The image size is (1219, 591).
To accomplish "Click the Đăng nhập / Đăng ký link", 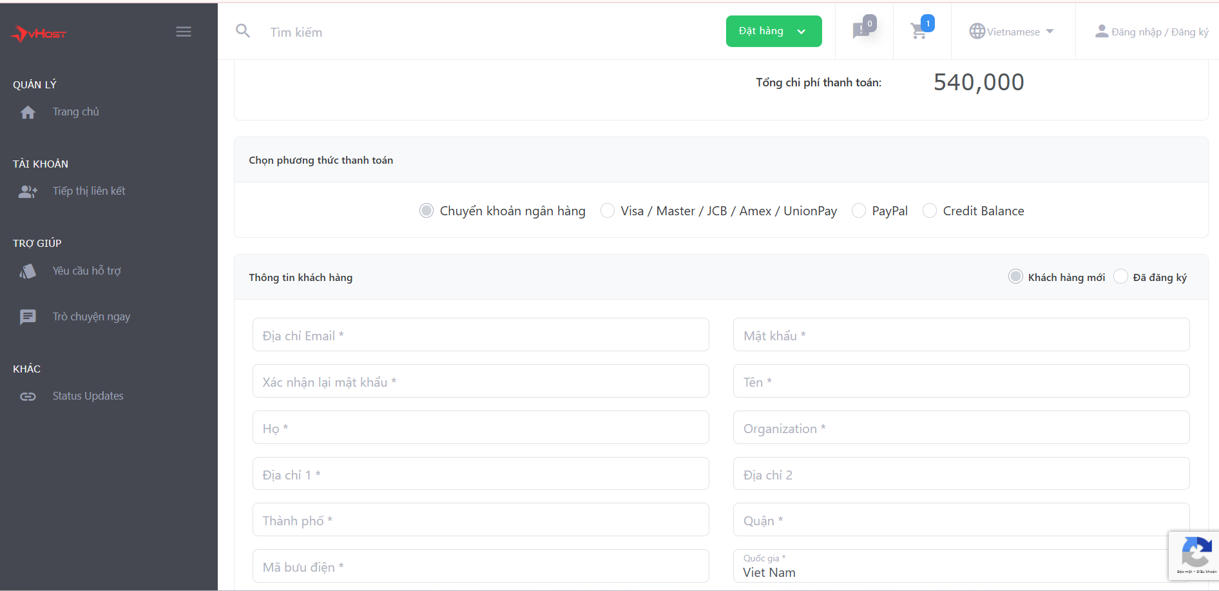I will [1159, 32].
